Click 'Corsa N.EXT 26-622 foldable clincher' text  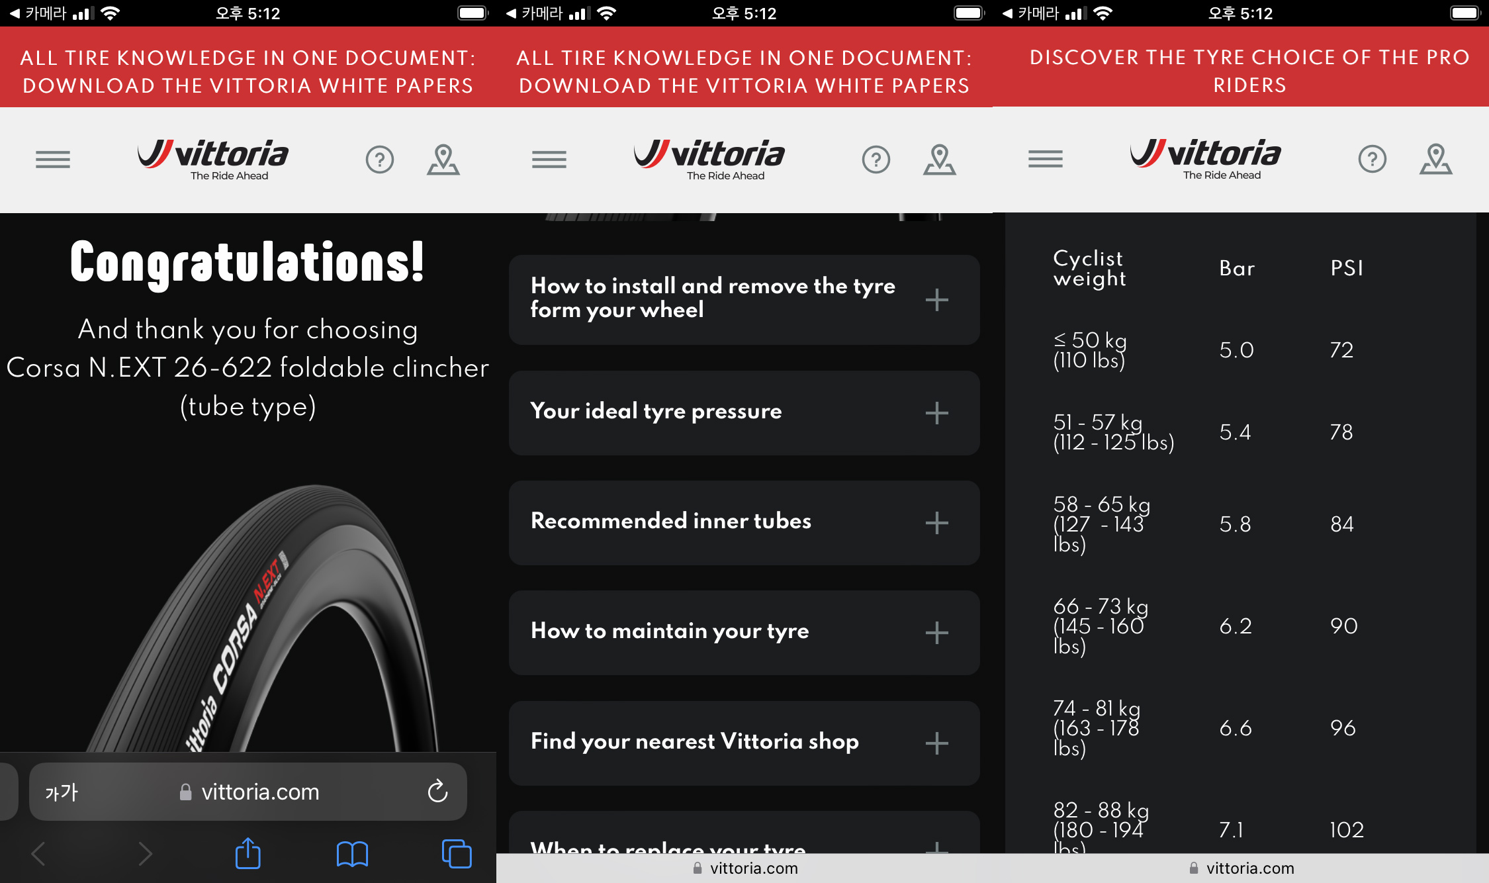coord(248,368)
